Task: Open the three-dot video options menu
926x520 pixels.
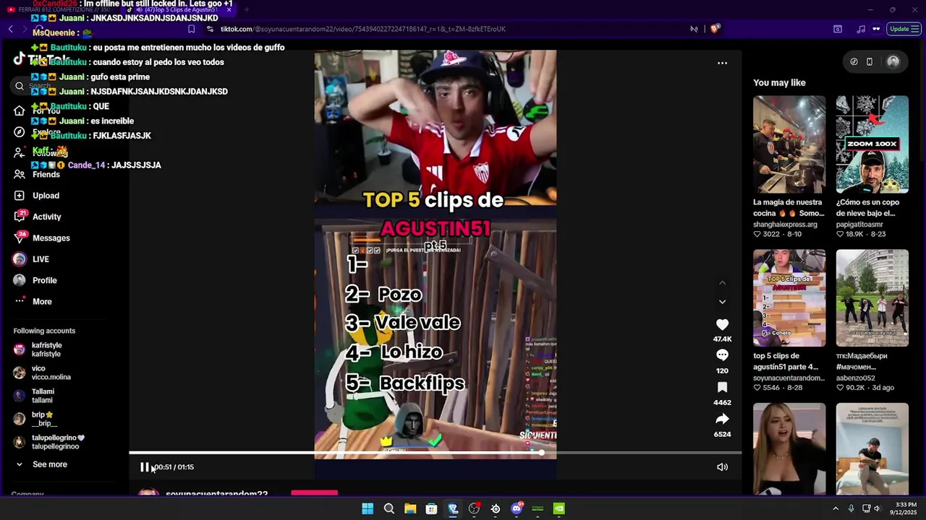Action: pyautogui.click(x=722, y=63)
